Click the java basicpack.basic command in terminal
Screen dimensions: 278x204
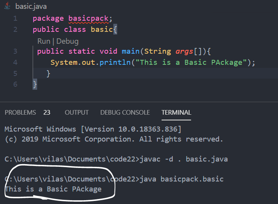pyautogui.click(x=182, y=179)
